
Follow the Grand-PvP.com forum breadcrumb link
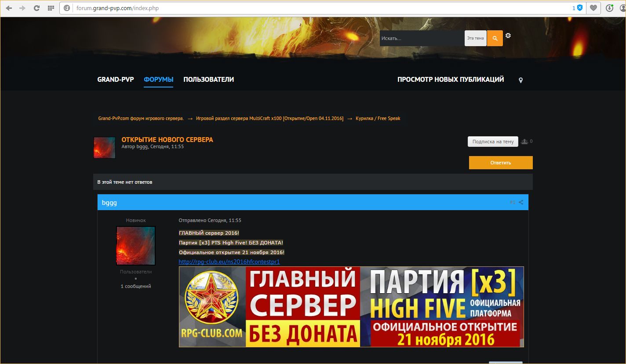[141, 118]
